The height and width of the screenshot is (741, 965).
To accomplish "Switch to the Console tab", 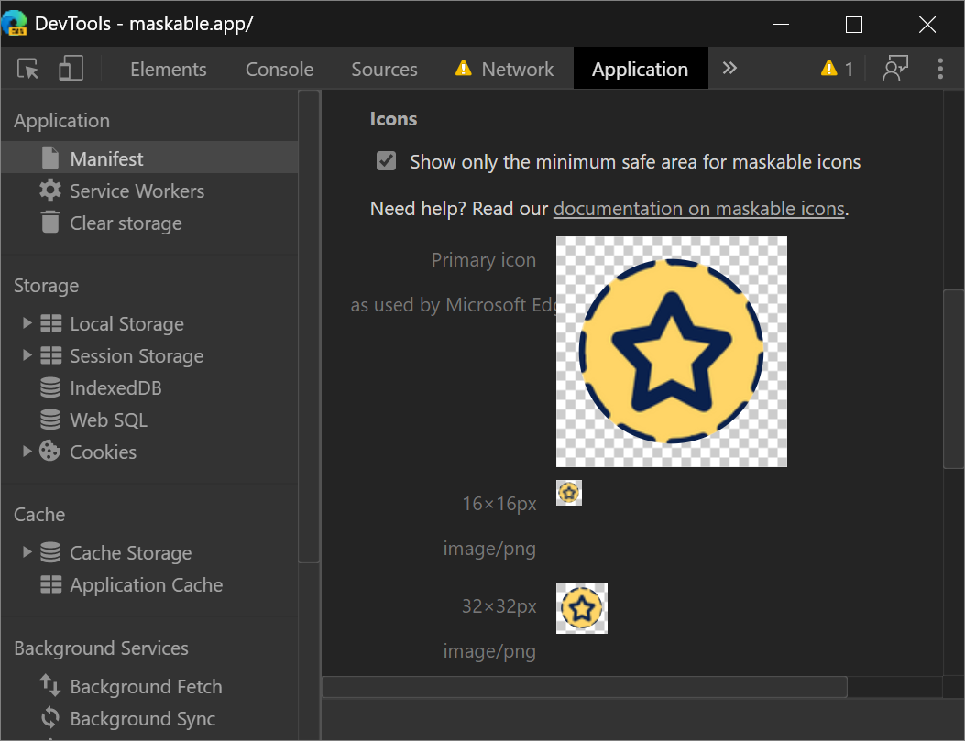I will point(280,70).
